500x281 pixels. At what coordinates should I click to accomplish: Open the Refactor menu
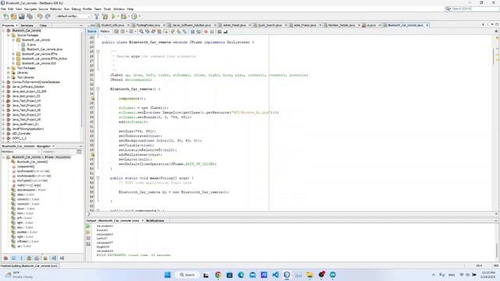[55, 9]
